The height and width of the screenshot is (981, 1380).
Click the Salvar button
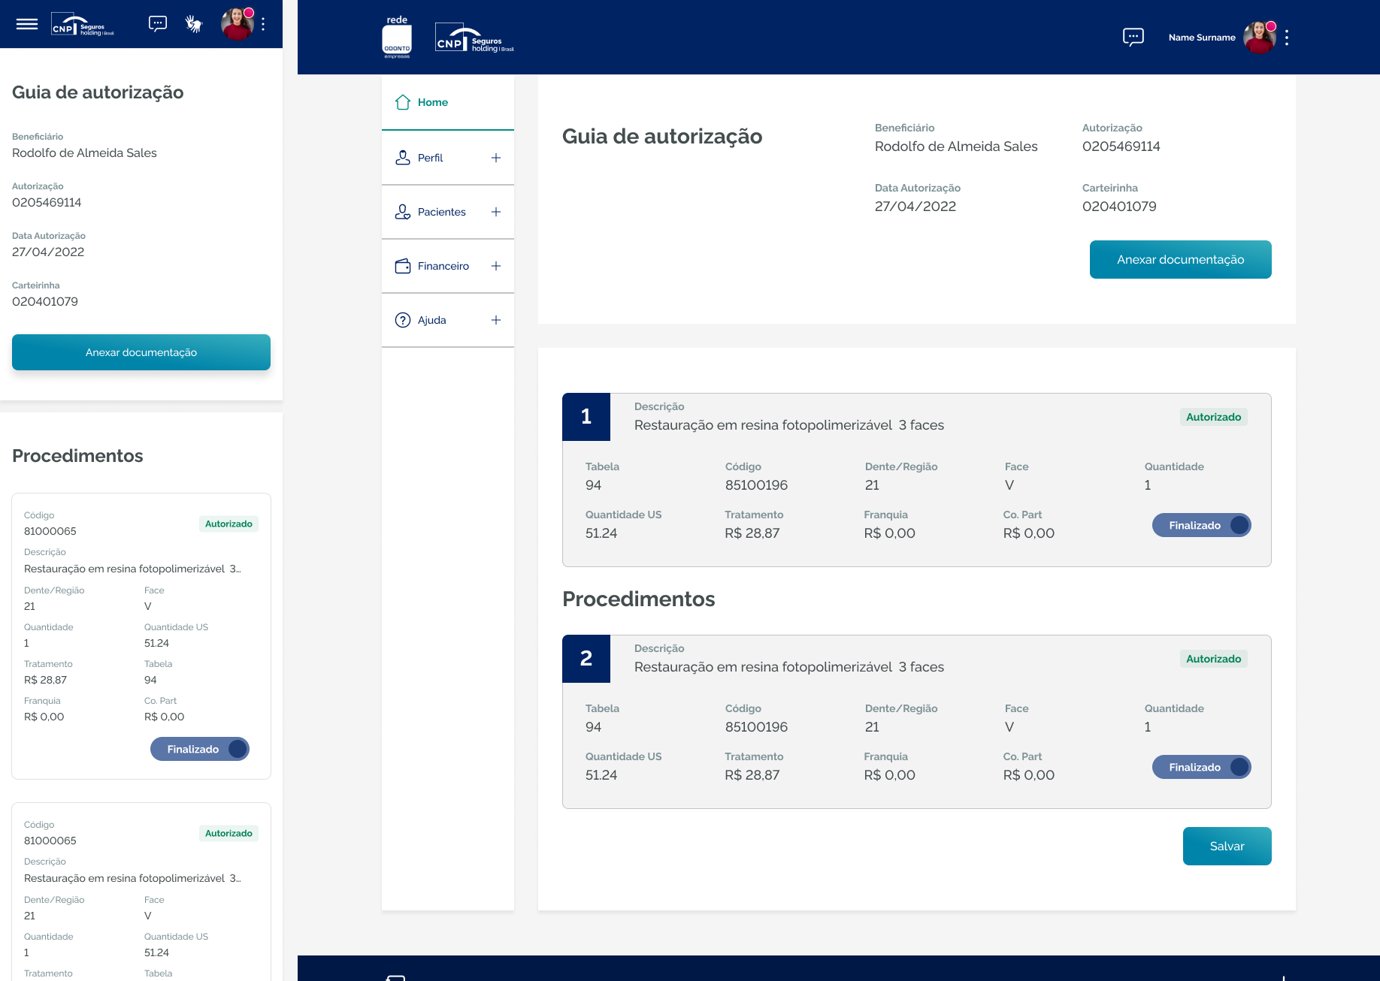click(x=1227, y=846)
